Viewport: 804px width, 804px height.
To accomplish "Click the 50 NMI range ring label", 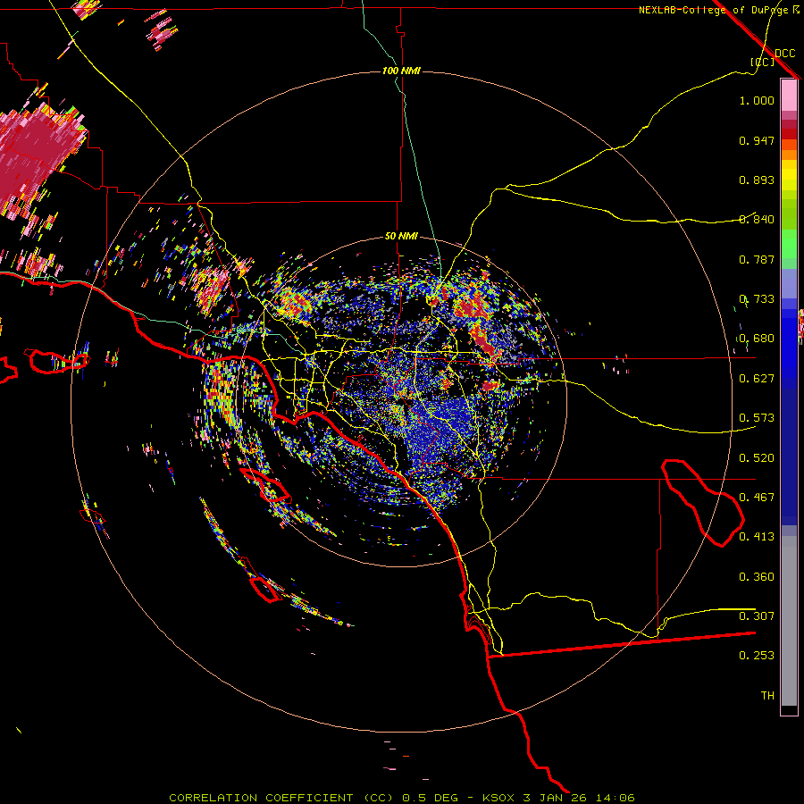I will click(401, 236).
